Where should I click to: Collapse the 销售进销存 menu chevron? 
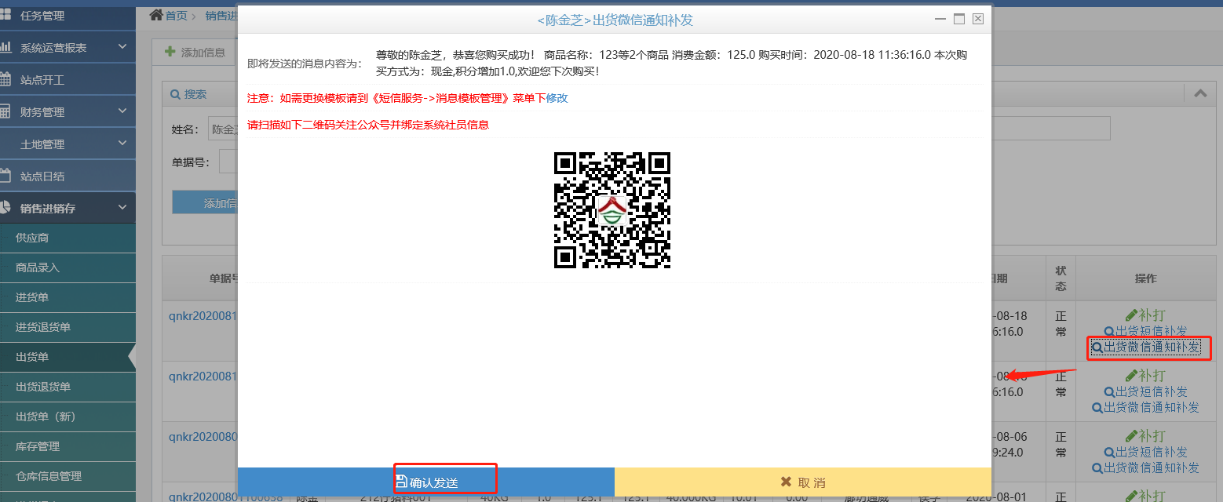coord(122,208)
